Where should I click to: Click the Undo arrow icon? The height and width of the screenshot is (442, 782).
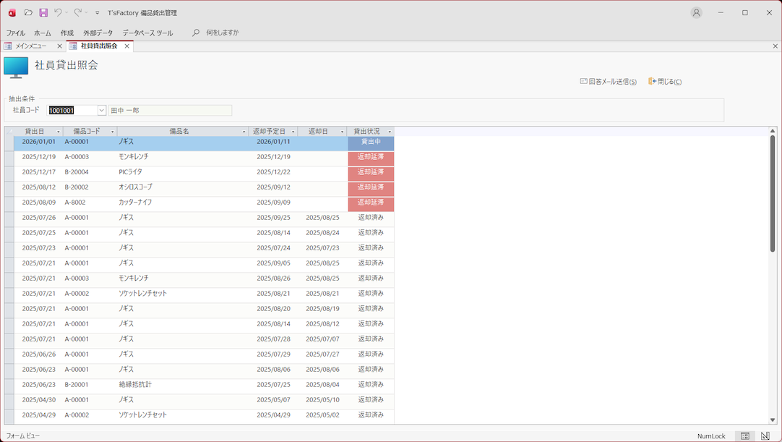click(x=58, y=13)
